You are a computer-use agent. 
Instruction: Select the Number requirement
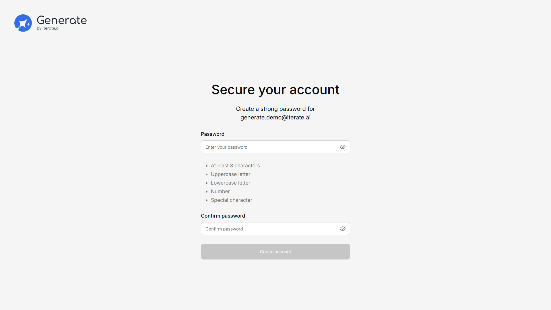coord(220,191)
